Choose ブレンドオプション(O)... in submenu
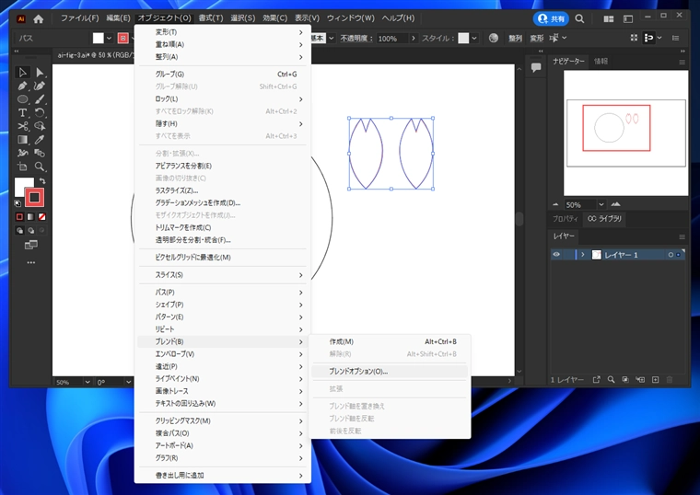Screen dimensions: 700x495 pos(390,371)
